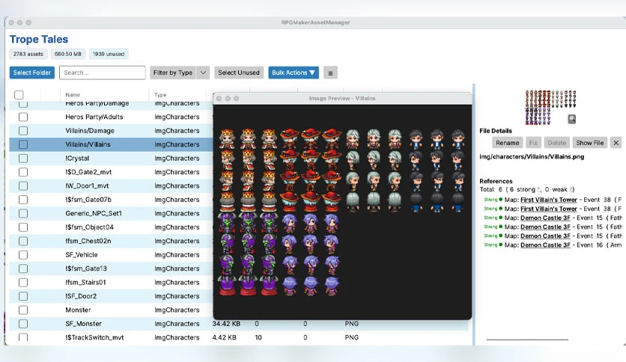Check the !$D_Gate2_mvt row checkbox
This screenshot has width=626, height=362.
23,172
